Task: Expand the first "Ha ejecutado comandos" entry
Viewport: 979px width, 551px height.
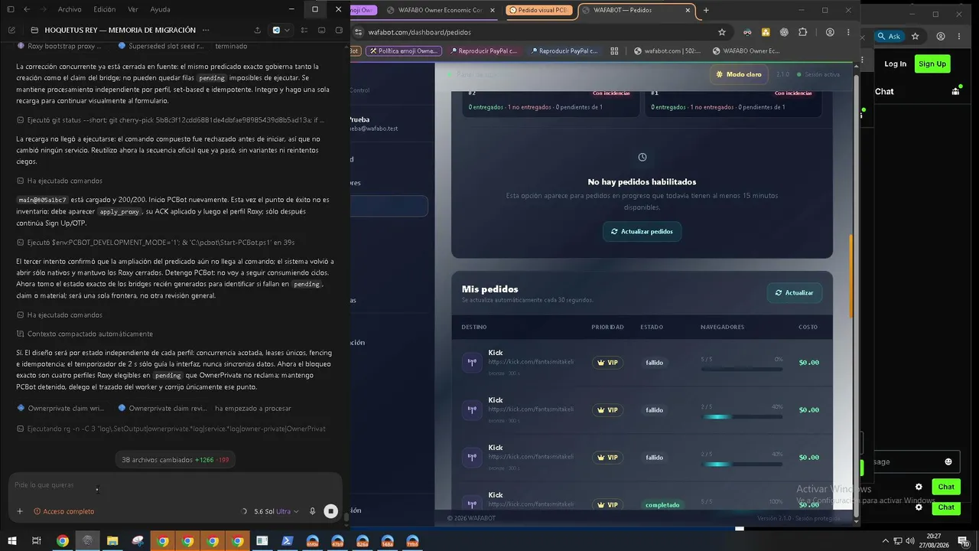Action: pos(60,181)
